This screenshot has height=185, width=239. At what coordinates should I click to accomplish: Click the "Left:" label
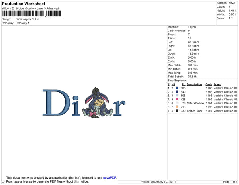tap(170, 42)
